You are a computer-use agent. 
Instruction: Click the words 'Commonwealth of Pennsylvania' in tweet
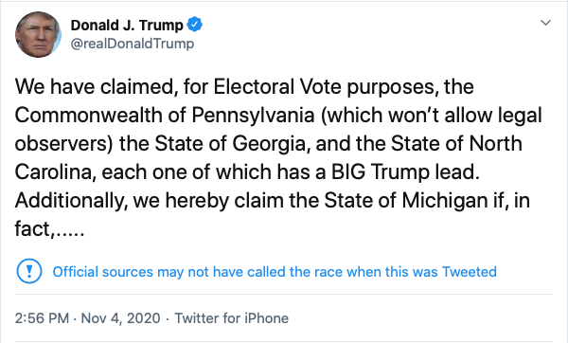[x=165, y=116]
